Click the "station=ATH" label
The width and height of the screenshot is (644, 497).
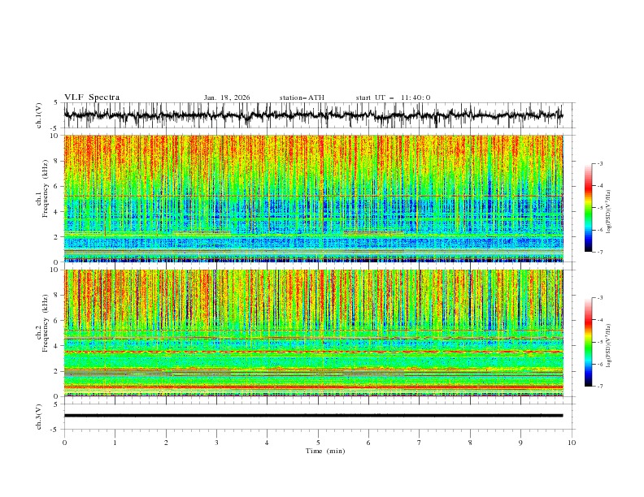pyautogui.click(x=302, y=97)
